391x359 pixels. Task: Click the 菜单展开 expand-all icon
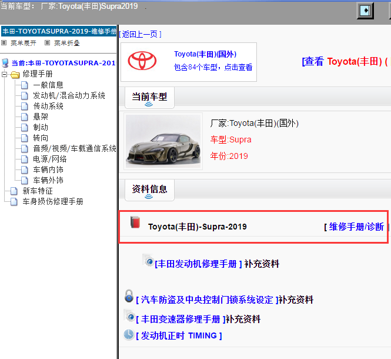(4, 43)
